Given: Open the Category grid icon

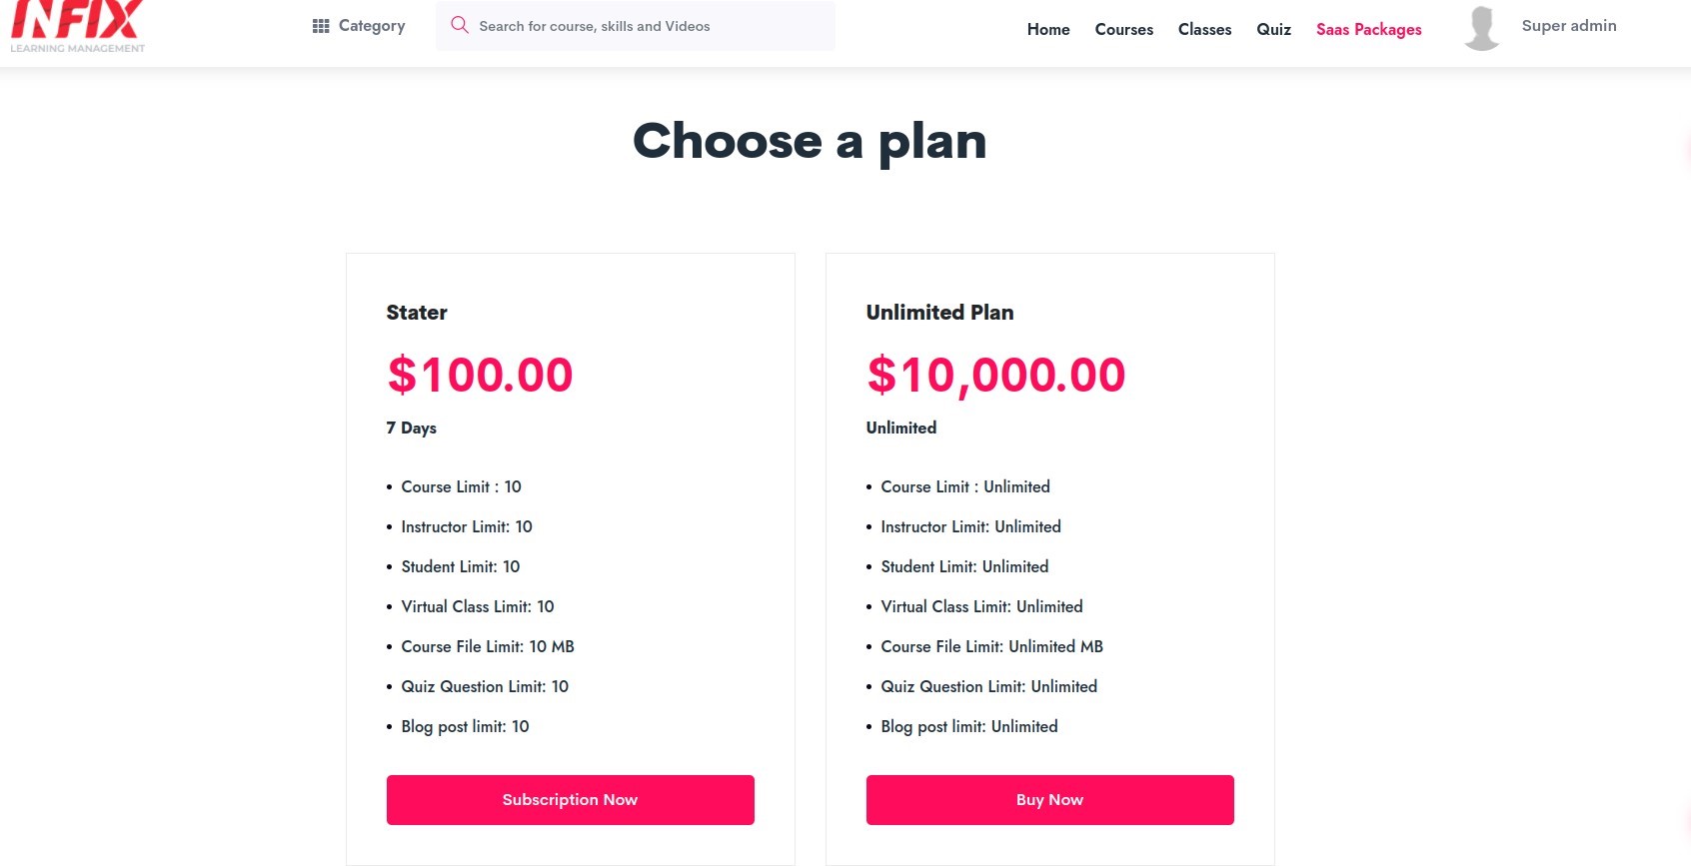Looking at the screenshot, I should [321, 26].
